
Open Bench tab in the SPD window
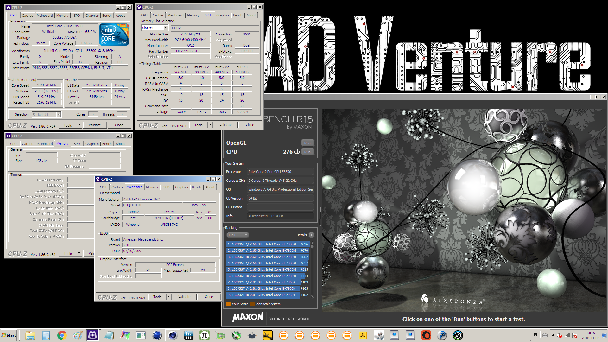point(237,15)
